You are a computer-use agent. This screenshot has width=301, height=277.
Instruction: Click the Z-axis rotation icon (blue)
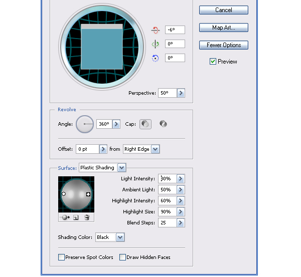(156, 58)
